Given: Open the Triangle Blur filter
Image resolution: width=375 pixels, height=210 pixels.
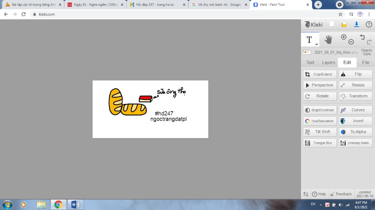Looking at the screenshot, I should click(320, 143).
